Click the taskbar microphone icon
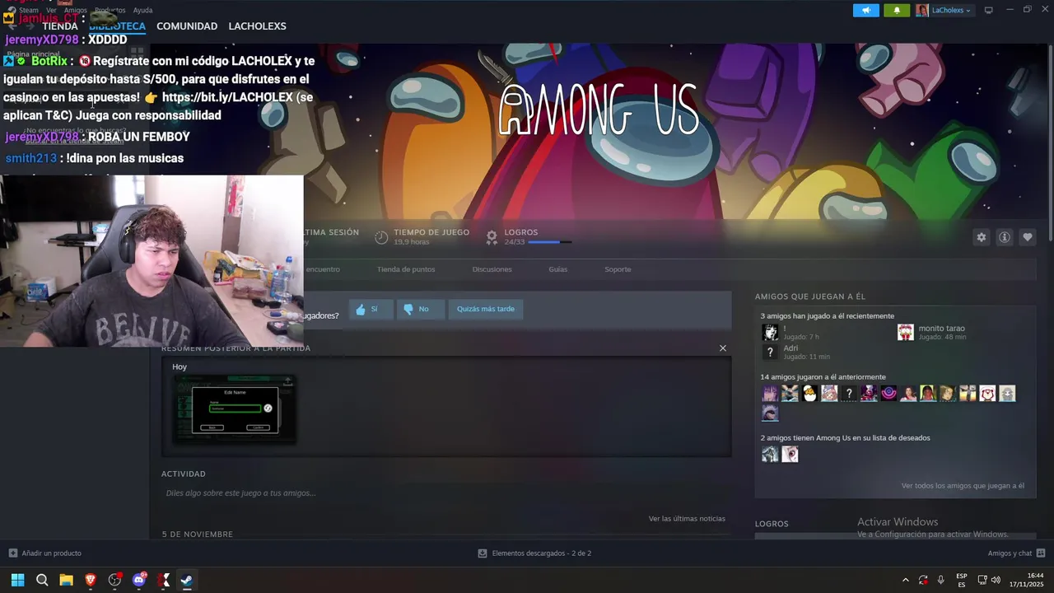Viewport: 1054px width, 593px height. [x=940, y=580]
